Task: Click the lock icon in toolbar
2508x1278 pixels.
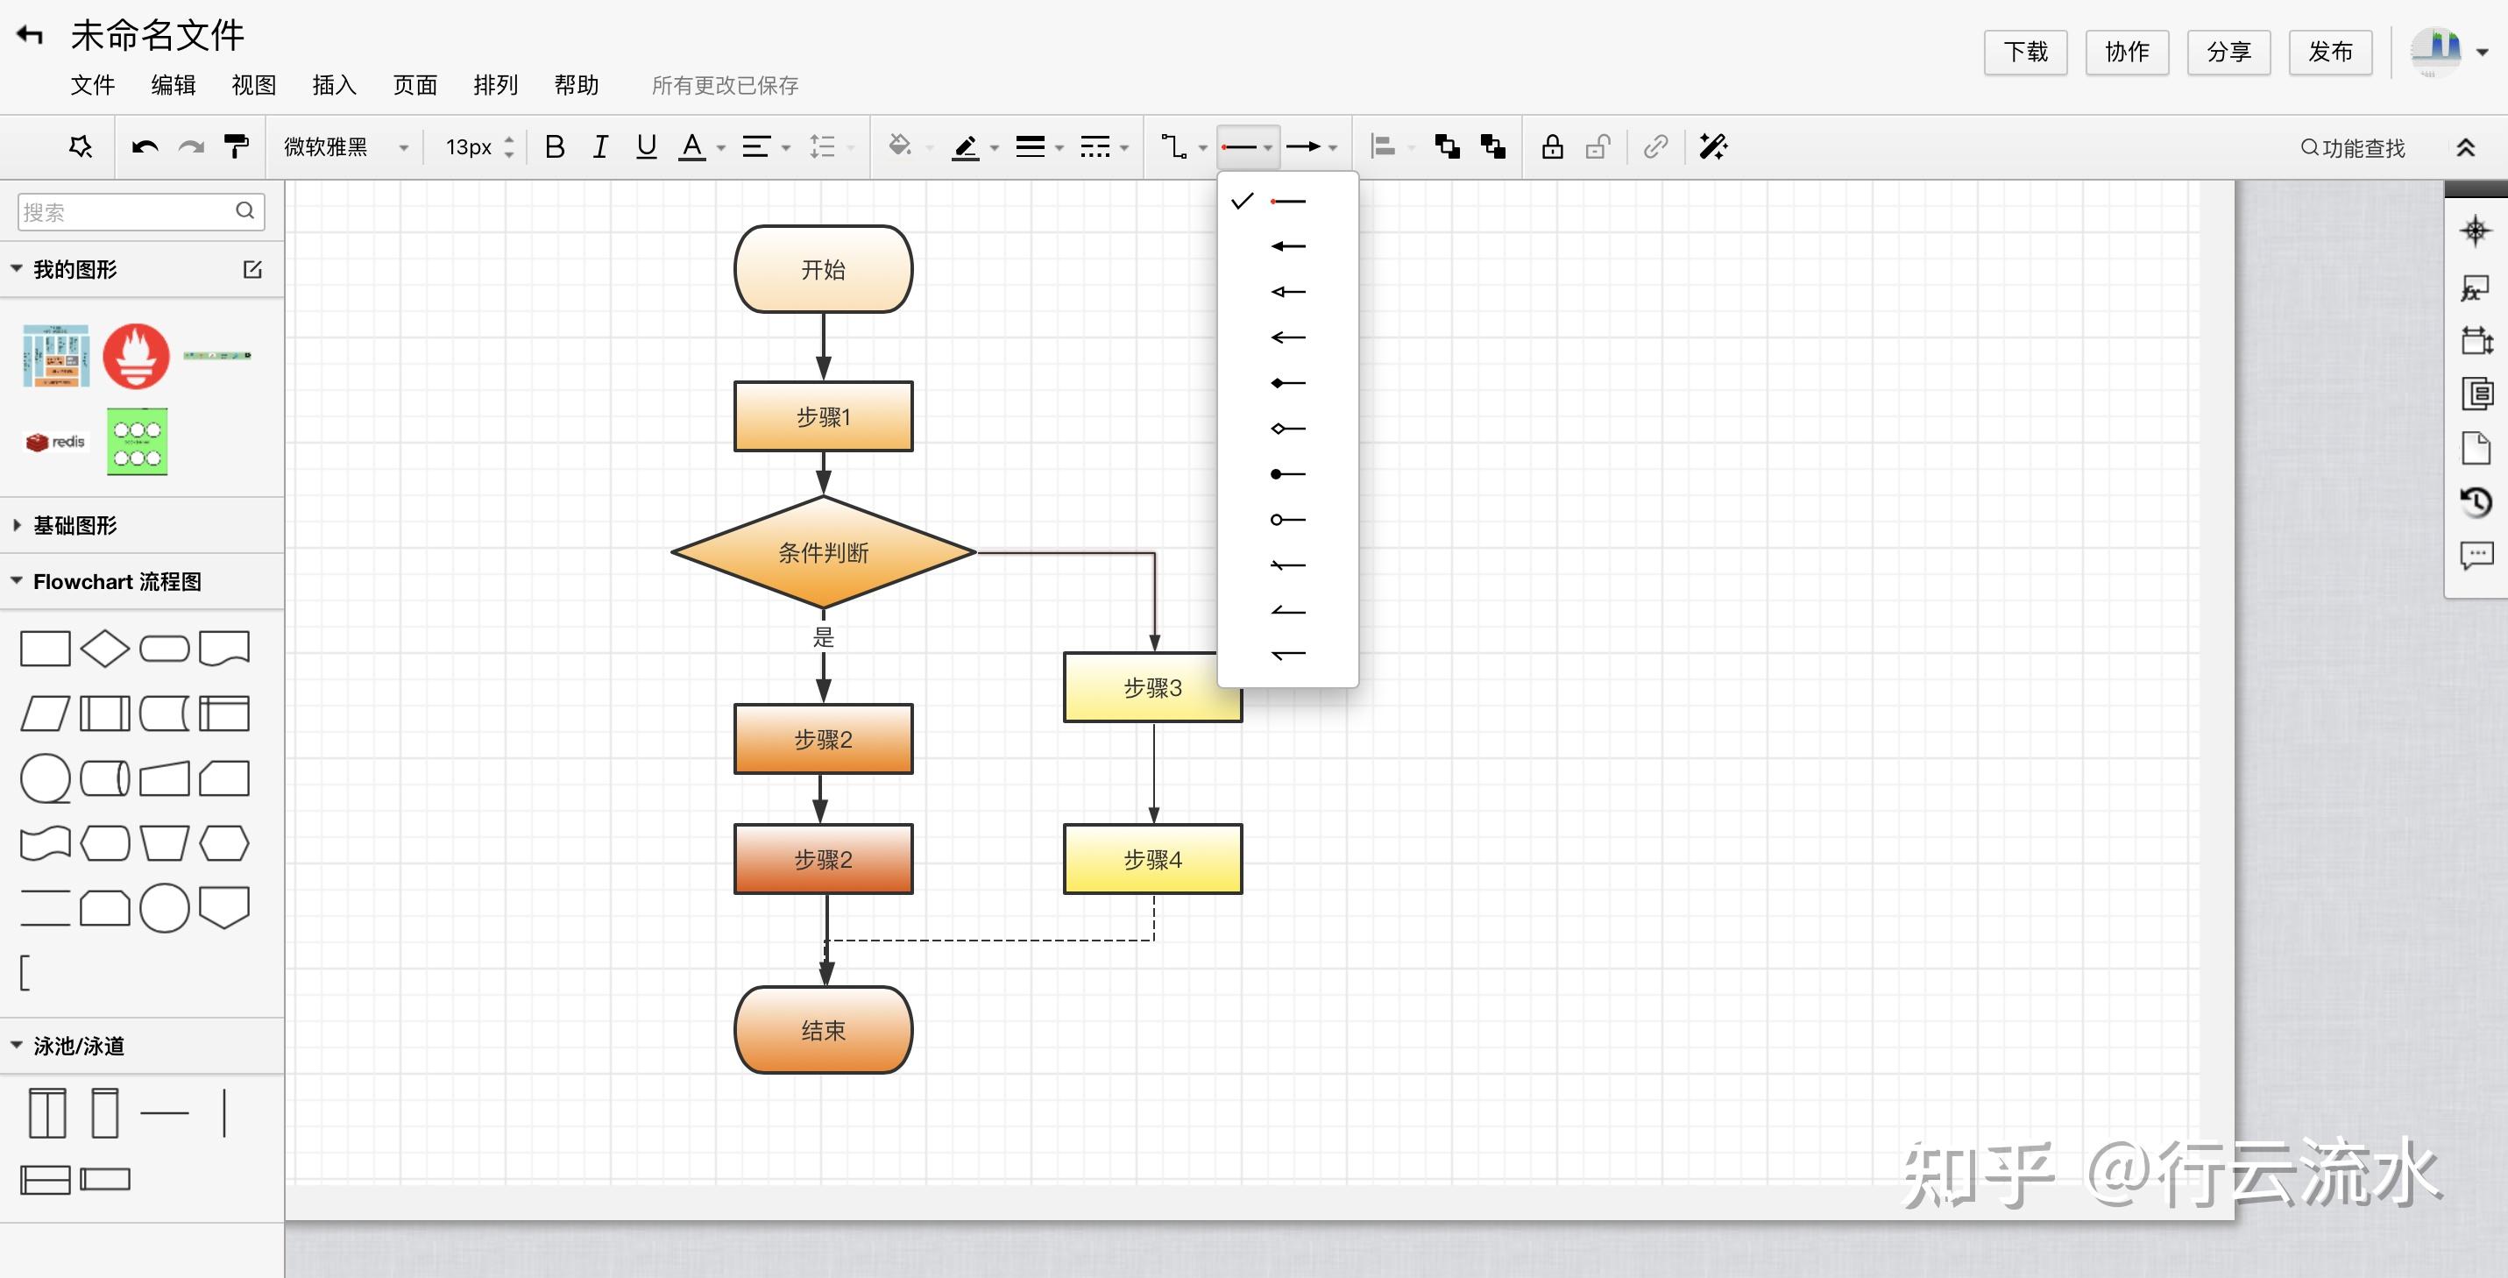Action: [x=1552, y=147]
